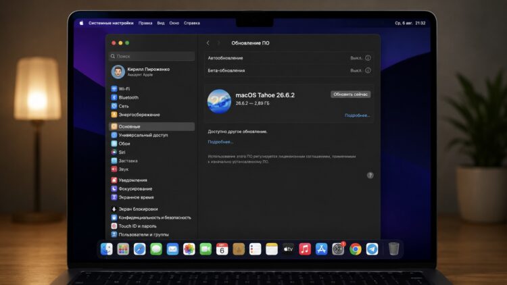Click the Обновить сейчас button
507x285 pixels.
tap(350, 95)
